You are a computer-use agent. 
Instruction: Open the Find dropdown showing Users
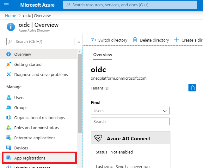(x=130, y=111)
